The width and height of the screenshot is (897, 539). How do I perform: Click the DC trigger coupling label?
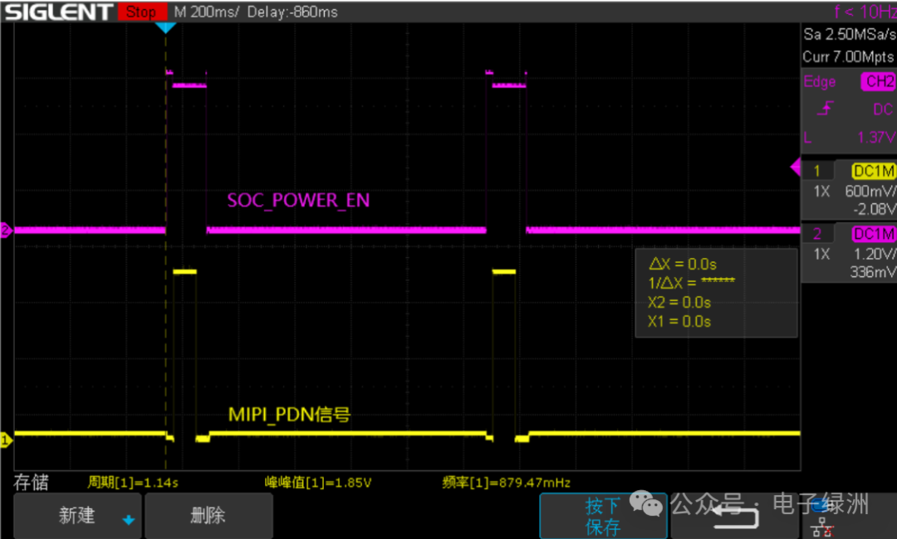point(882,109)
